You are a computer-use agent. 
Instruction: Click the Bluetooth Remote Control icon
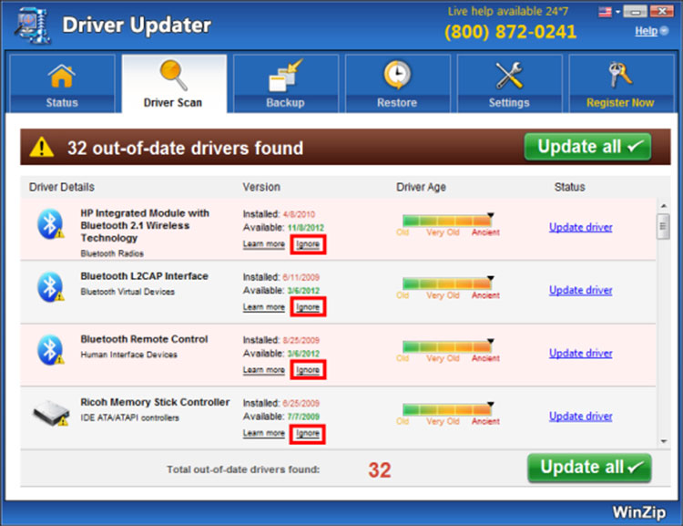(x=50, y=350)
